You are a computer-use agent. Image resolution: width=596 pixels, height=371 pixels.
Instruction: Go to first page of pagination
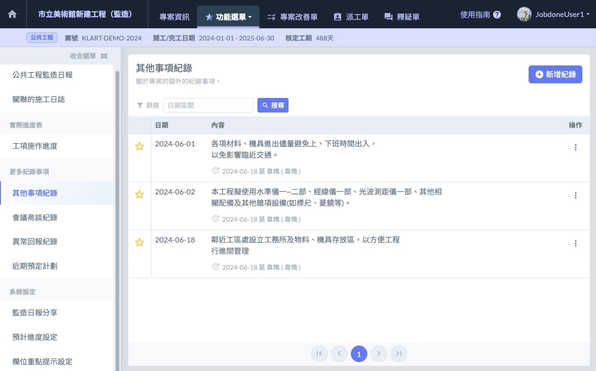pyautogui.click(x=319, y=354)
